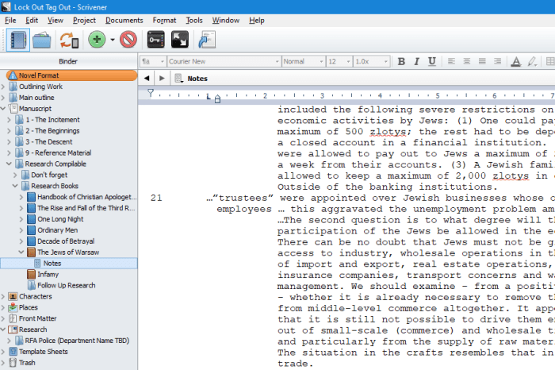The image size is (555, 370).
Task: Collapse The Jews of Warsaw folder
Action: coord(22,252)
